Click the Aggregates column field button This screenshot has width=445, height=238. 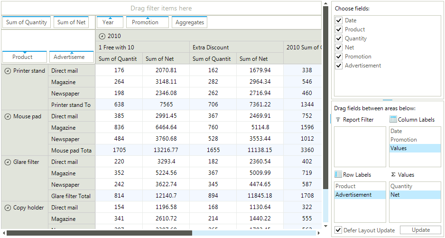pyautogui.click(x=189, y=22)
